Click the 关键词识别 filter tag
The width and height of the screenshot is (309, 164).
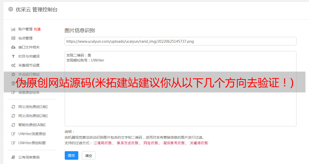click(x=199, y=143)
